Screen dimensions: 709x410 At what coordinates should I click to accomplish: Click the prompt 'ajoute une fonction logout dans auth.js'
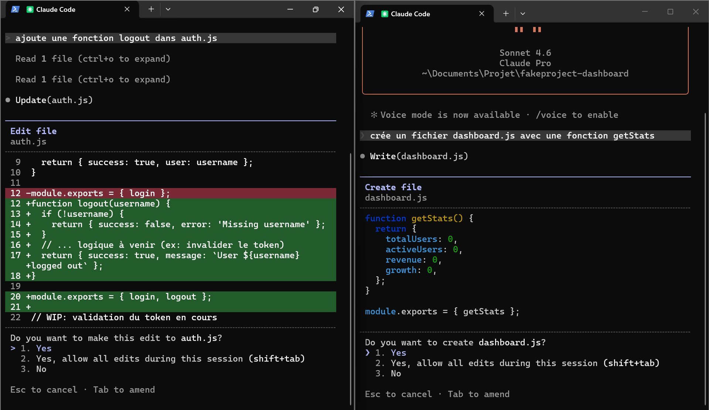[x=171, y=38]
